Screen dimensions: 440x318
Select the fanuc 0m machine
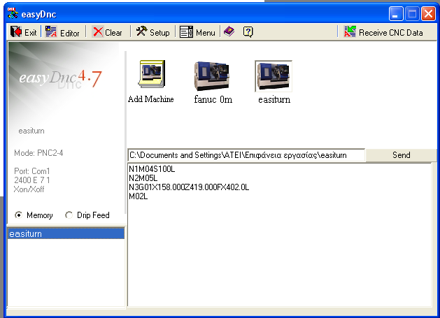tap(212, 75)
